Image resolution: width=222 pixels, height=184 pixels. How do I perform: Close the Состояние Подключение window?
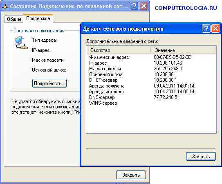click(x=144, y=6)
